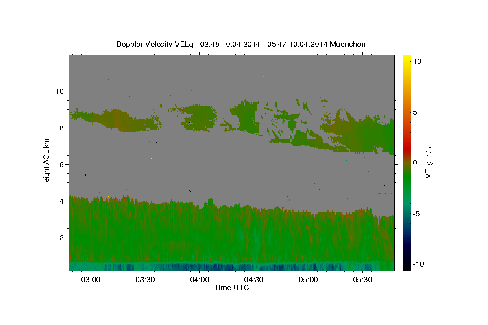Click the height tick label "6"
488x325 pixels.
[x=62, y=165]
